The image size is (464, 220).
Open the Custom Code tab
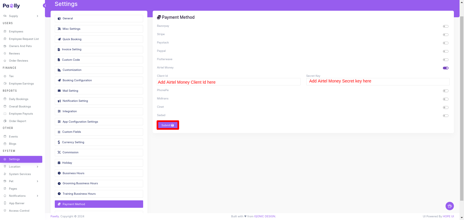[99, 60]
